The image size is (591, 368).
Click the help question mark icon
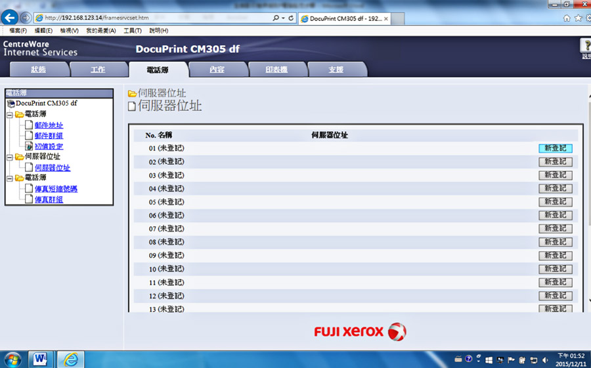(x=586, y=46)
